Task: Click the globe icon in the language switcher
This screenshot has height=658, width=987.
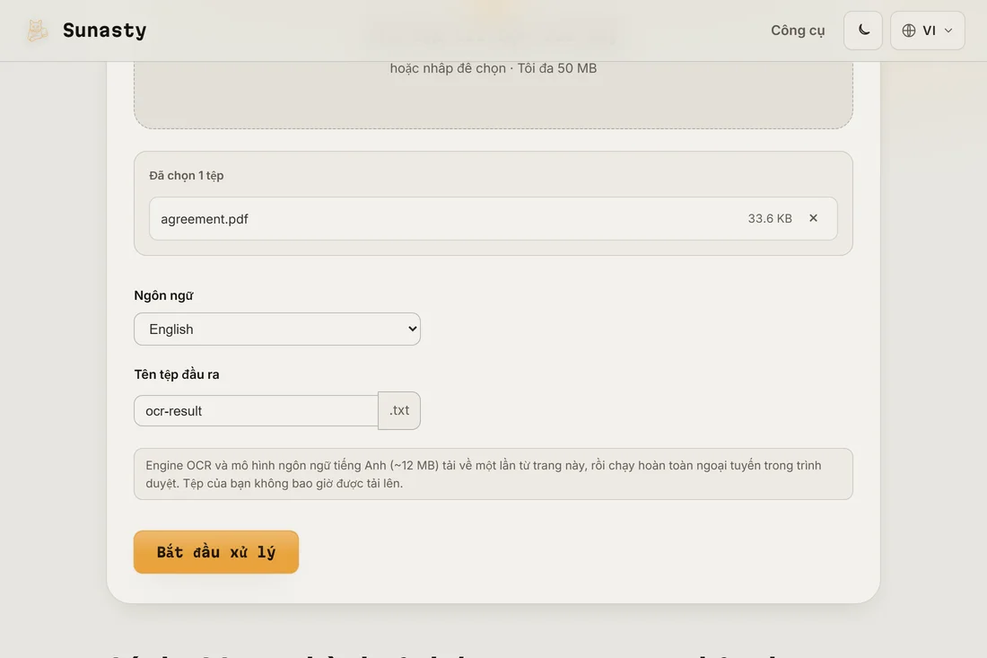Action: coord(908,31)
